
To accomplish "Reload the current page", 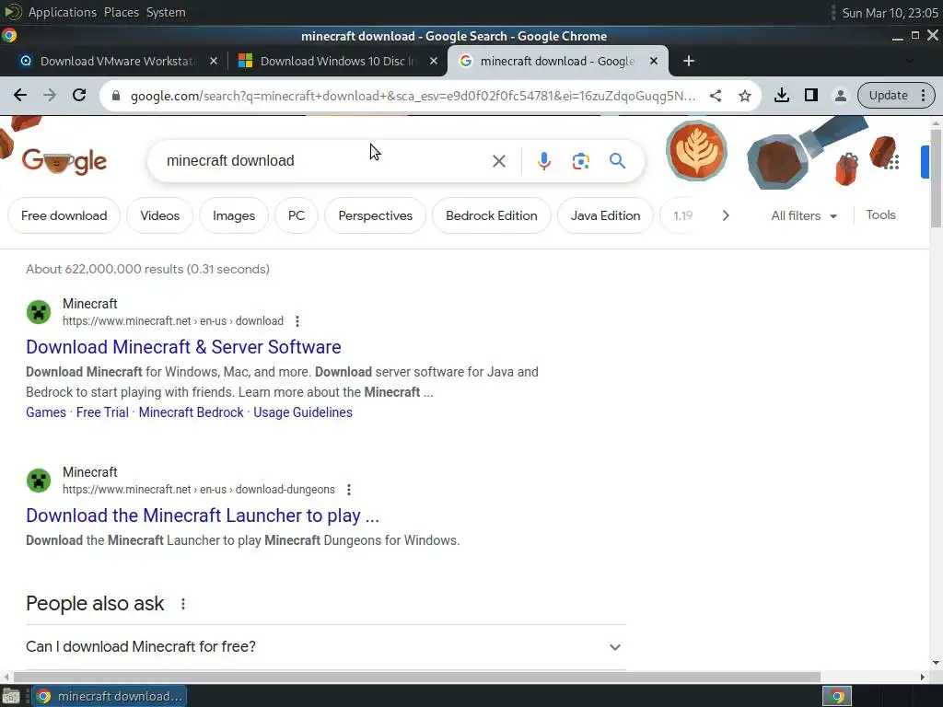I will 79,95.
